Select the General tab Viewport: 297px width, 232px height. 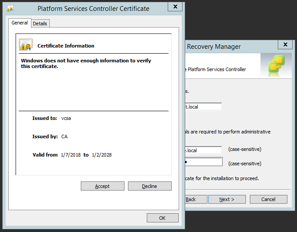20,23
